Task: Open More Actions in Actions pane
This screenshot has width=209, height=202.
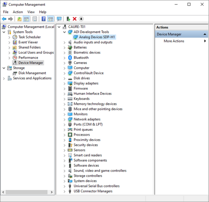Action: coord(174,41)
